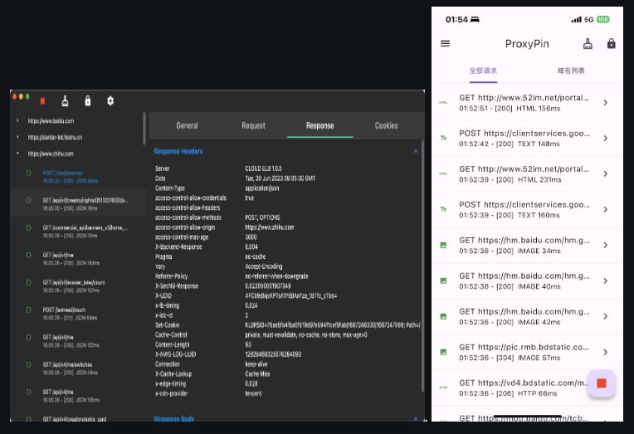The image size is (634, 434).
Task: Stop recording in the desktop ProxyPin toolbar
Action: (42, 100)
